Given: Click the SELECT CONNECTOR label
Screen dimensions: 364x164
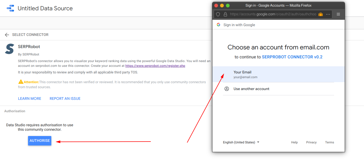Looking at the screenshot, I should pos(30,35).
